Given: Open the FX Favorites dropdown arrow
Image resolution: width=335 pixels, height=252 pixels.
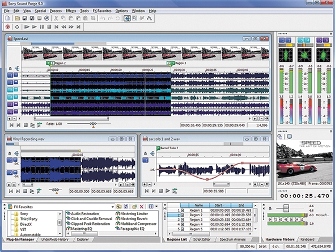Looking at the screenshot, I should 113,207.
